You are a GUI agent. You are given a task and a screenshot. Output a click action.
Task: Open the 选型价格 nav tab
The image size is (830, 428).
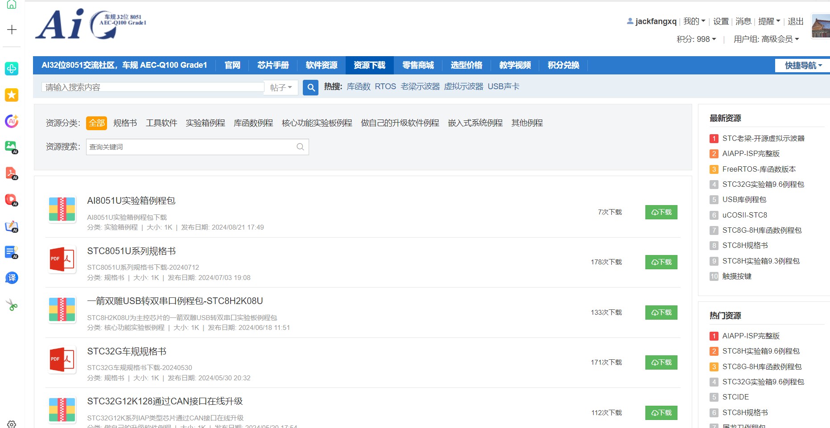(467, 65)
